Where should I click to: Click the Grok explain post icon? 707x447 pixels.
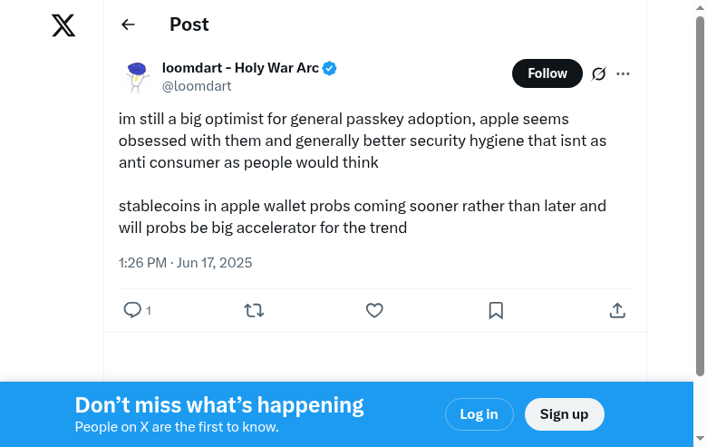(x=598, y=73)
